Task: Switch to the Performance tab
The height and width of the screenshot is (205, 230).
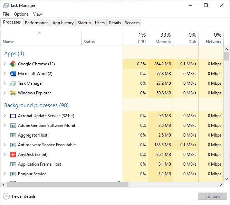Action: point(37,23)
